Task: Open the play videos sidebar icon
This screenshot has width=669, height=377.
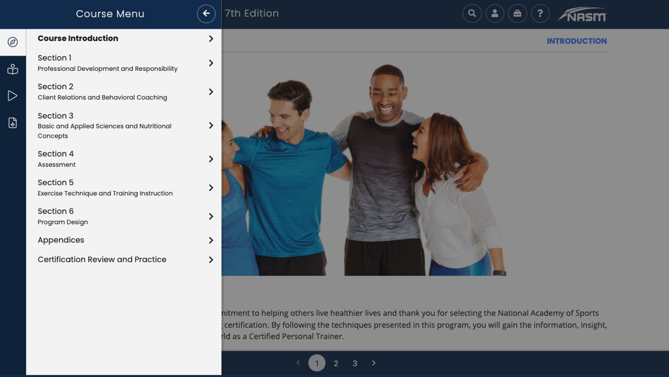Action: tap(13, 96)
